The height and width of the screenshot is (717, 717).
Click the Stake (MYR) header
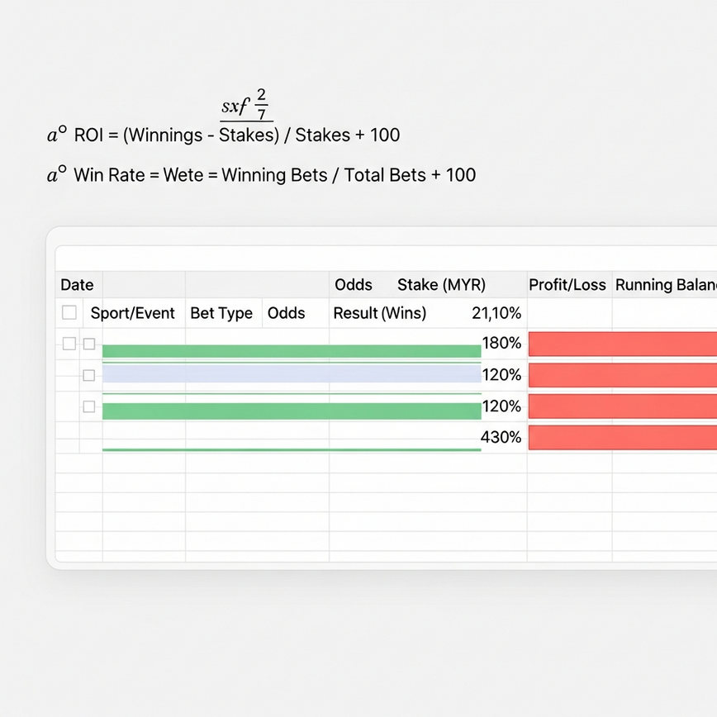442,284
